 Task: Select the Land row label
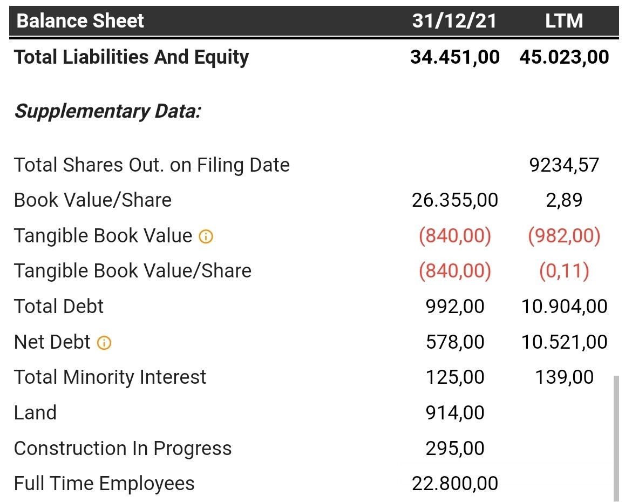click(36, 413)
